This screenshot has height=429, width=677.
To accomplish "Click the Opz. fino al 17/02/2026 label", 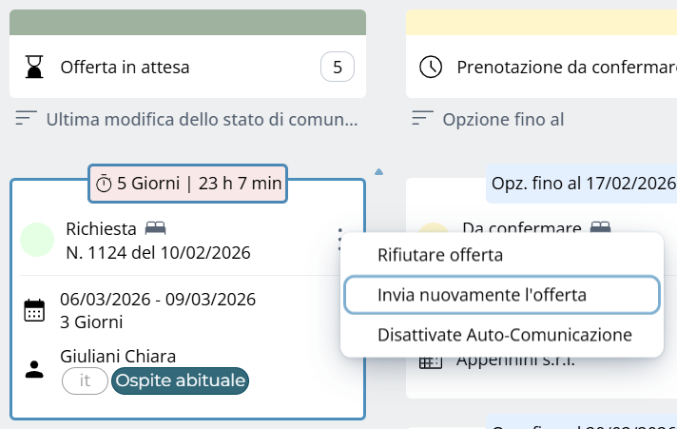I will [582, 183].
